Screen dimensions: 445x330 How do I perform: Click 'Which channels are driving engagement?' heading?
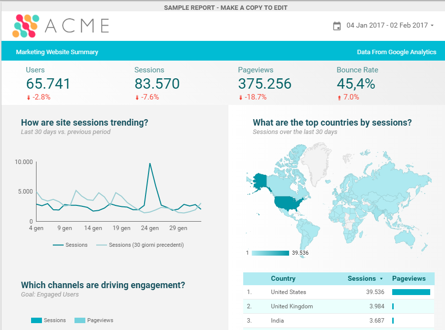tap(103, 285)
